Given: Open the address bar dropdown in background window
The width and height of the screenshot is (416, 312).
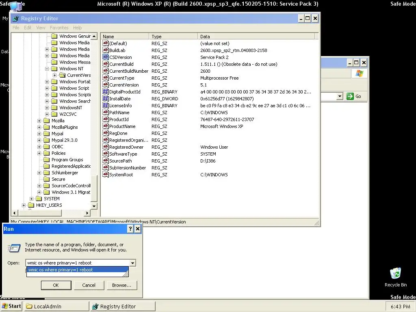Looking at the screenshot, I should (340, 96).
